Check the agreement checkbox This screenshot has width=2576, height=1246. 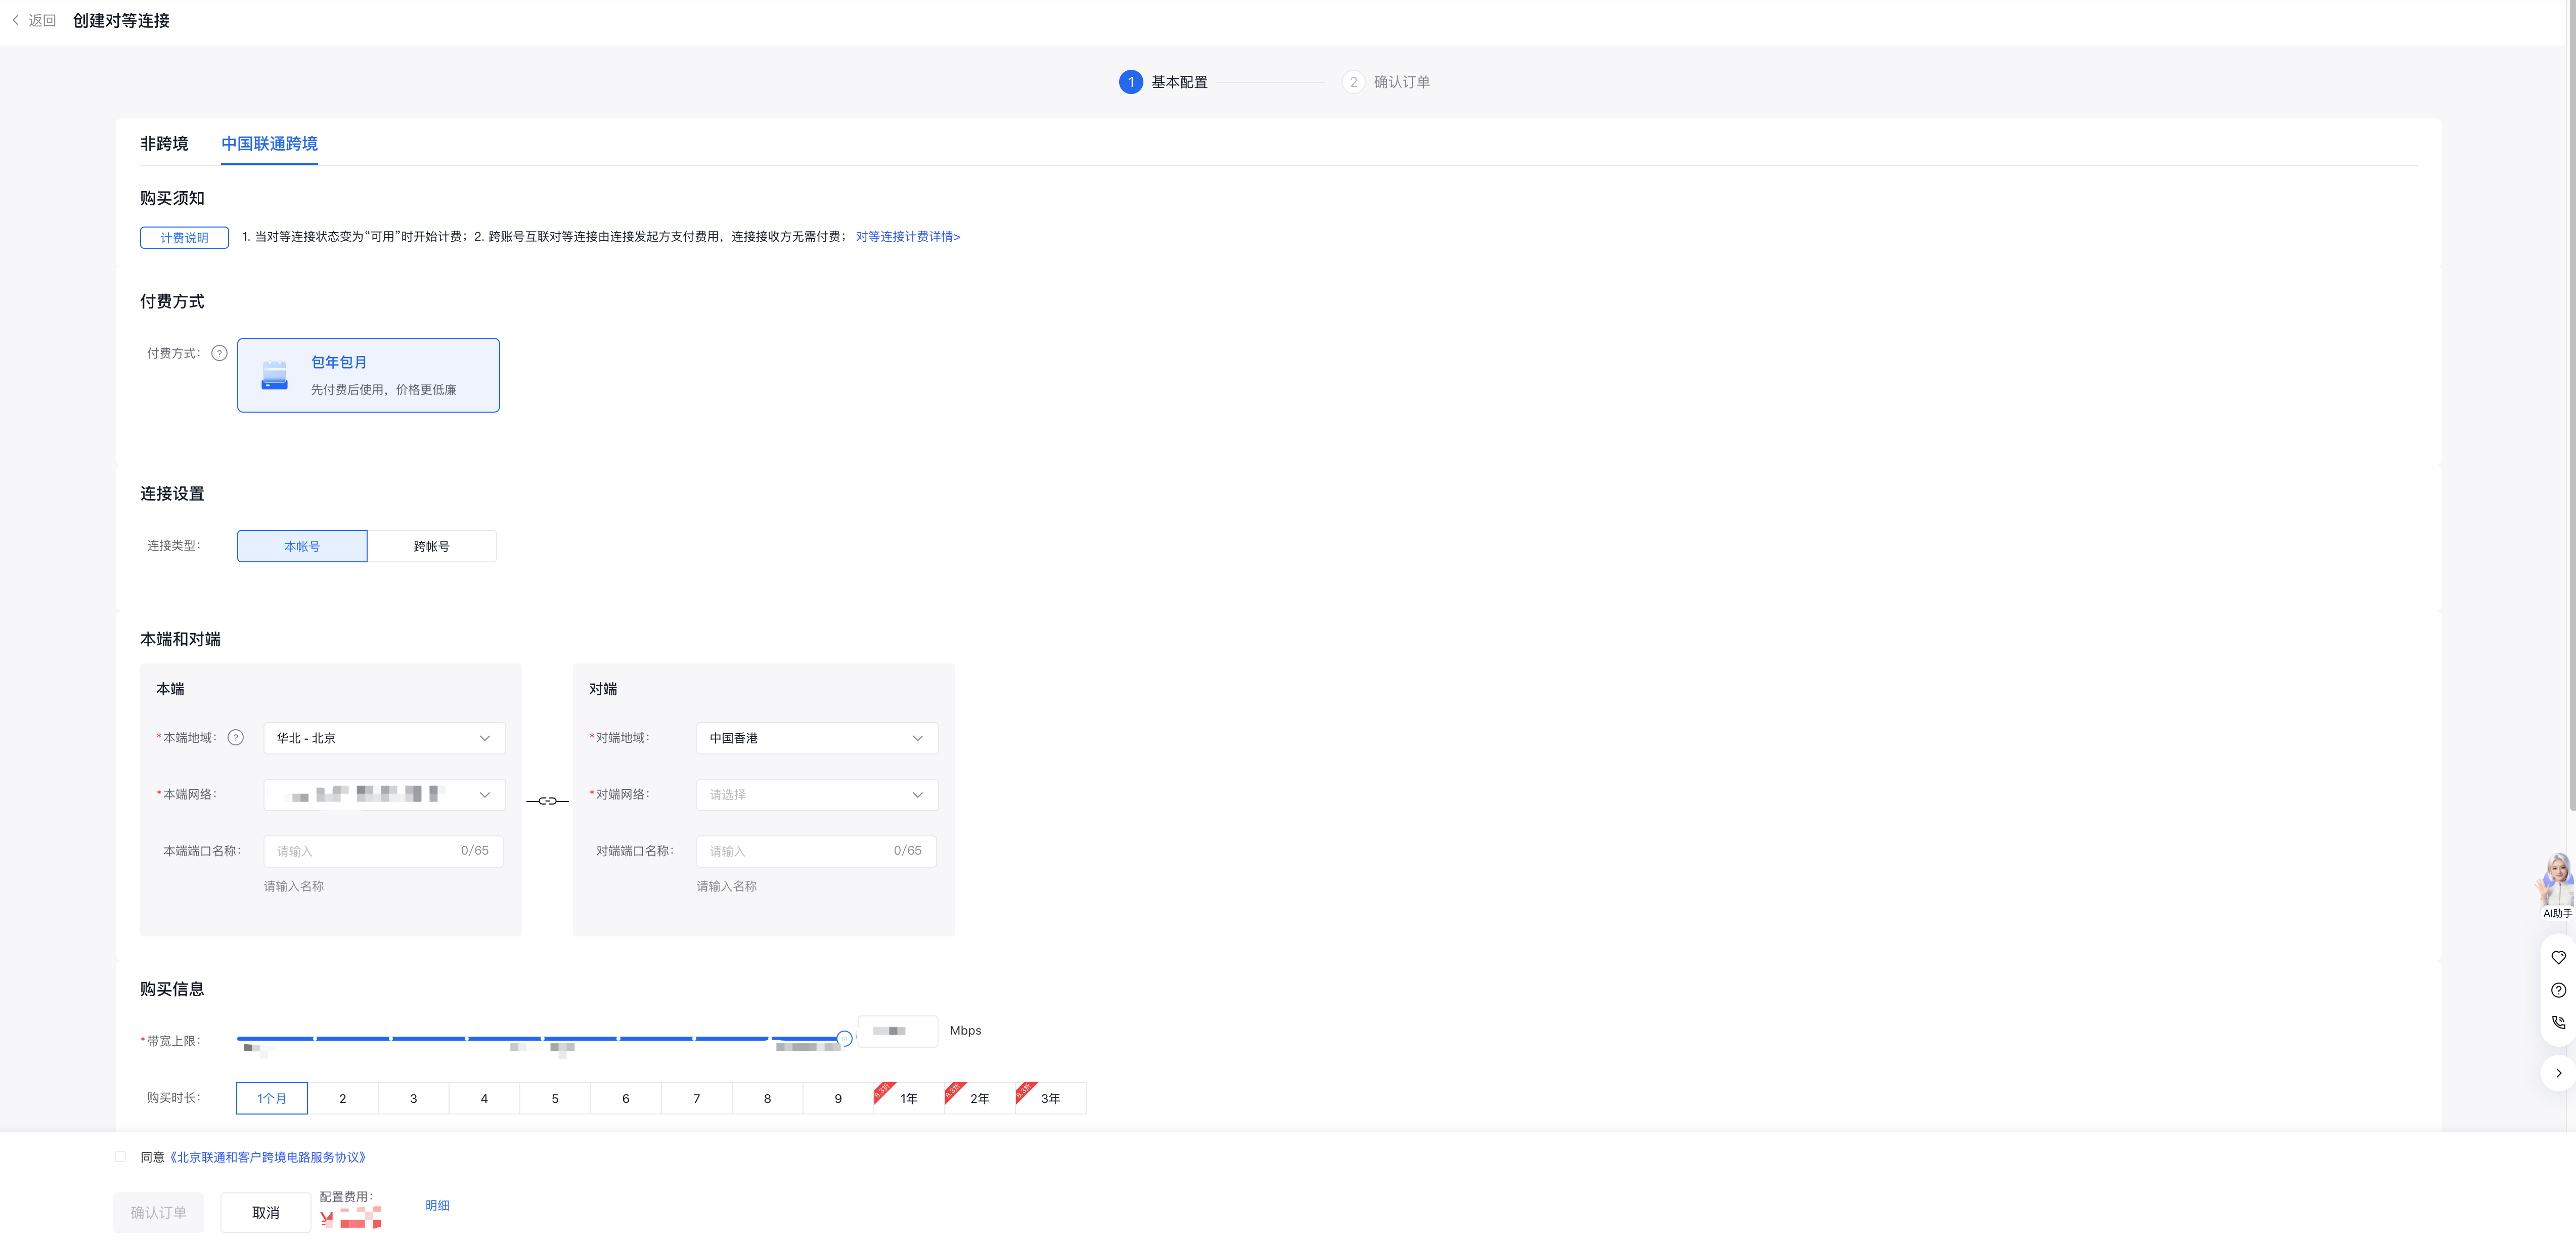click(x=120, y=1157)
